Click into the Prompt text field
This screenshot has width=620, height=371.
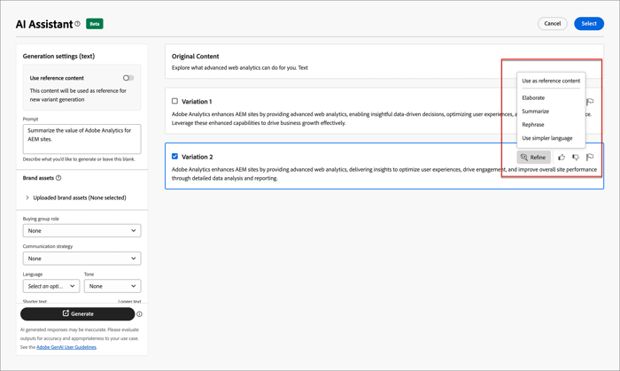click(x=81, y=139)
